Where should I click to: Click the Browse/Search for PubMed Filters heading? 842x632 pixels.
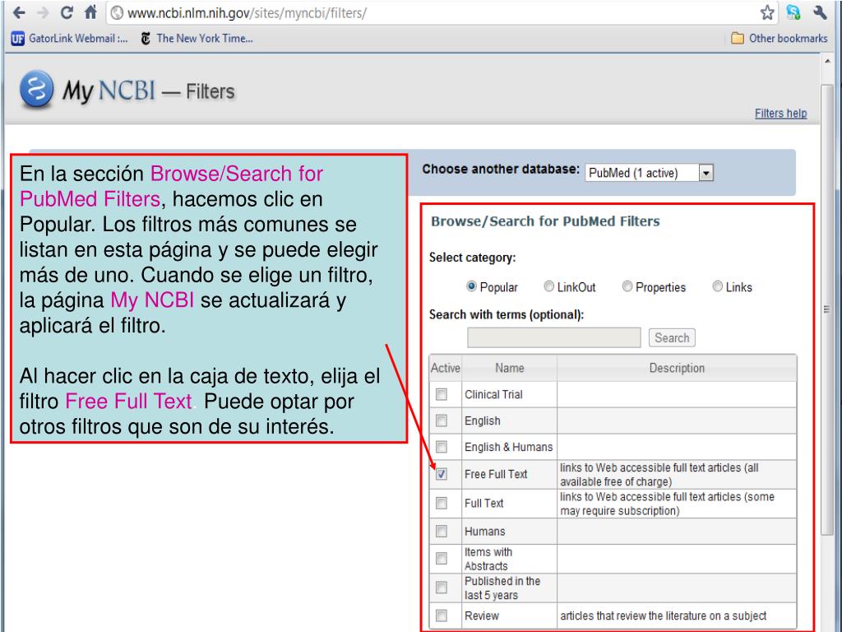pos(545,221)
